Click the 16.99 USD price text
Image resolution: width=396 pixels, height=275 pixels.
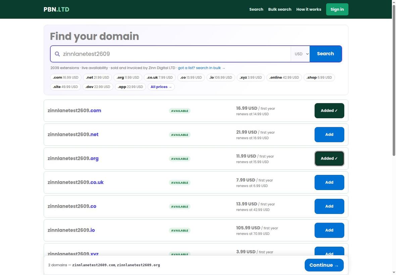[x=246, y=108]
